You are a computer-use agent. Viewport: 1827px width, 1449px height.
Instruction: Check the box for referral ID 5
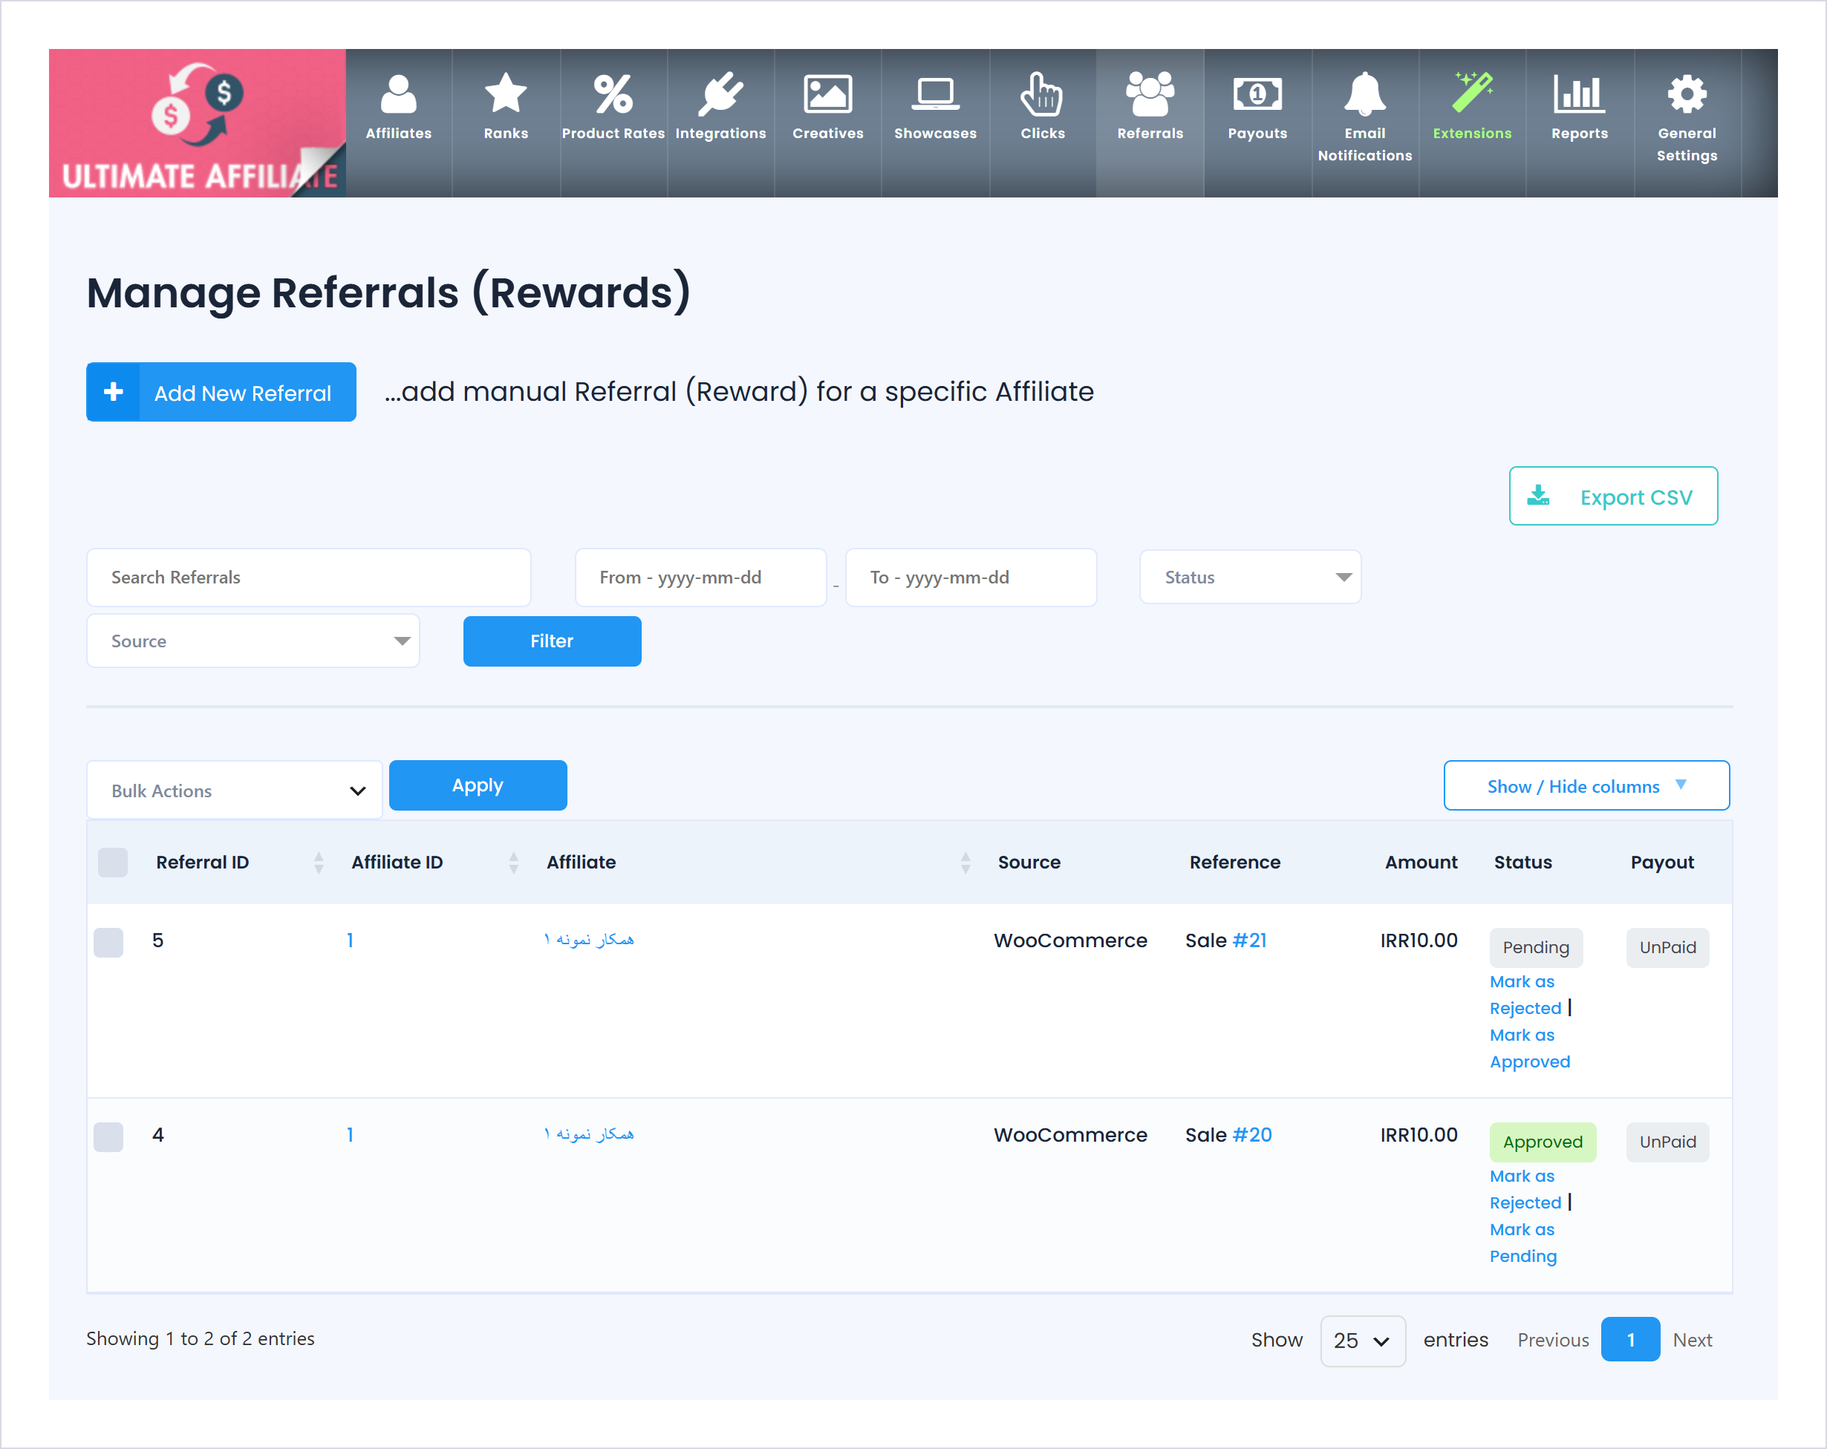point(108,943)
